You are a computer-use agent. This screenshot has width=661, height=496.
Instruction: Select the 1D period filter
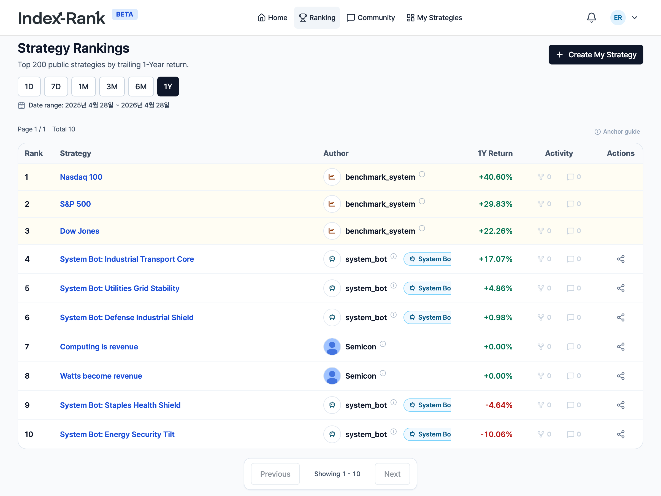[x=29, y=87]
